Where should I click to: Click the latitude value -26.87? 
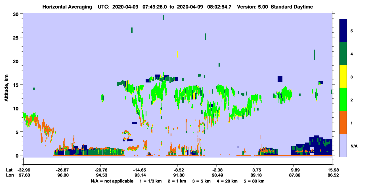click(x=62, y=170)
